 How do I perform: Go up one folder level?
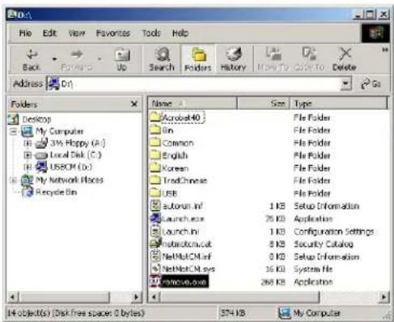[122, 60]
